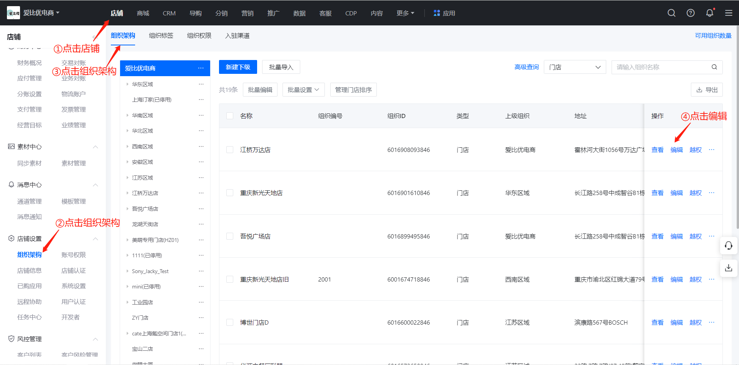
Task: Open the more options for 江苏区域 tree node
Action: [201, 178]
